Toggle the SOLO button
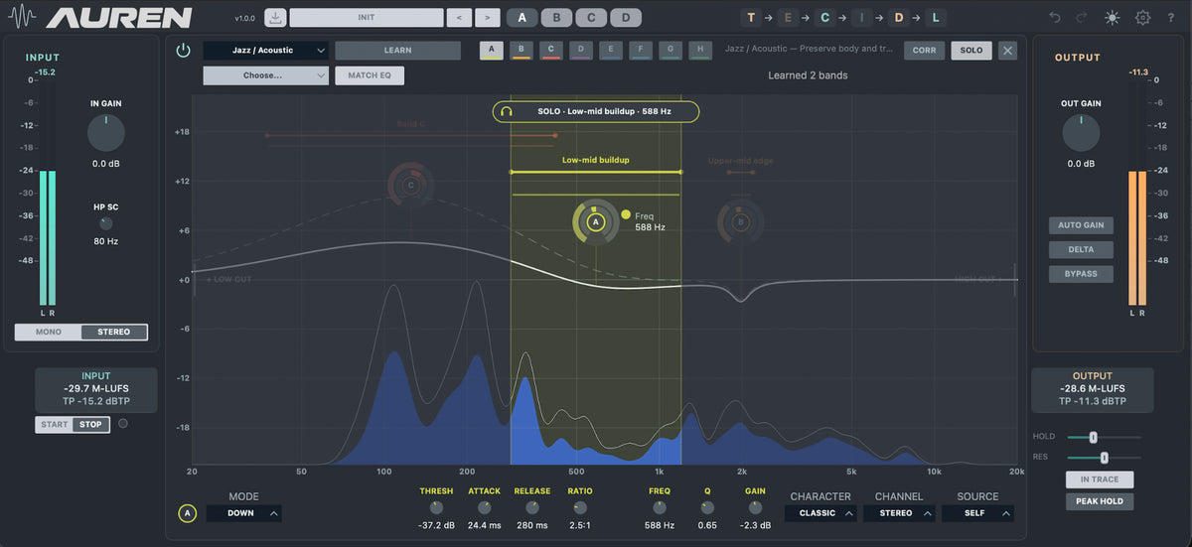Viewport: 1192px width, 547px height. pos(971,51)
